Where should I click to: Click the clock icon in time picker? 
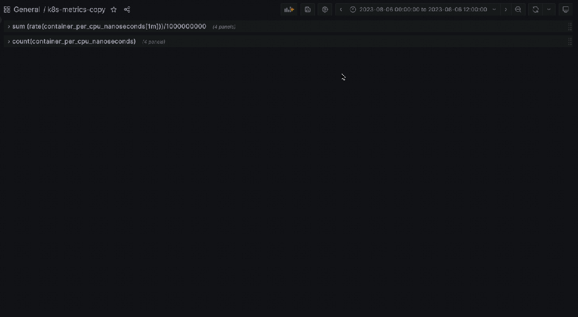tap(353, 10)
